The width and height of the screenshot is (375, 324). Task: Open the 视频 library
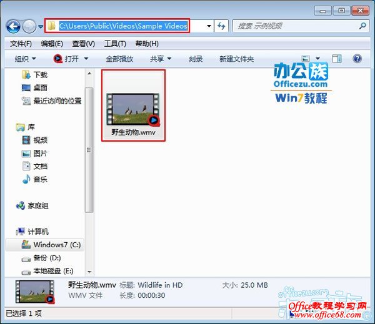click(34, 140)
